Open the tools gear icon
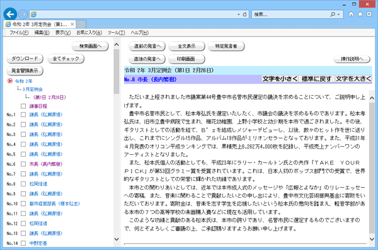Screen dimensions: 378x250 pos(369,14)
